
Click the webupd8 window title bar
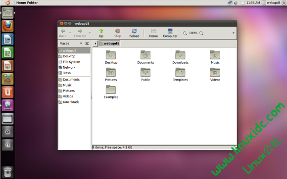[147, 23]
